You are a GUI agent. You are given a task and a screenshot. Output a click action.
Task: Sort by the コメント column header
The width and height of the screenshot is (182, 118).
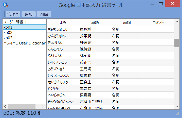[158, 22]
